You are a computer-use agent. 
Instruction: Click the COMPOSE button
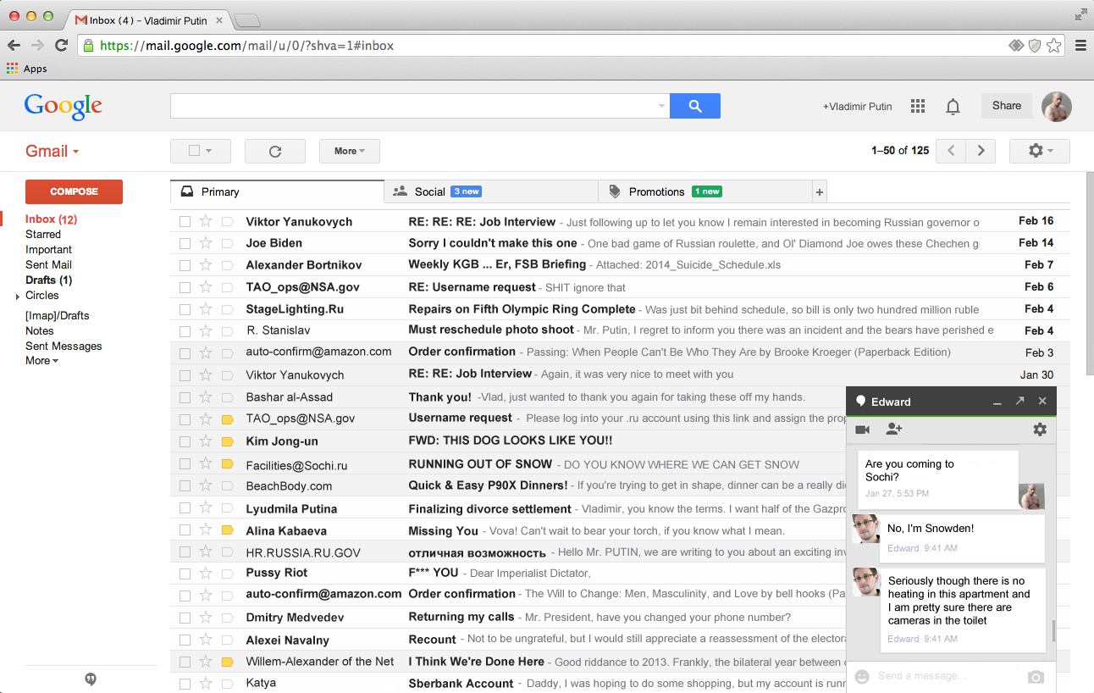point(74,191)
